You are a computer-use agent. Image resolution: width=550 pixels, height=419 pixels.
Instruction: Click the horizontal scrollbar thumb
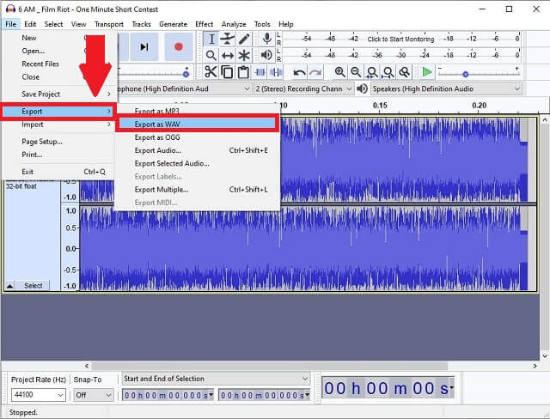[x=269, y=366]
